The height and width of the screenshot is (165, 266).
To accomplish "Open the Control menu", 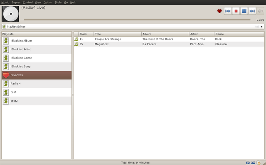I will point(28,2).
